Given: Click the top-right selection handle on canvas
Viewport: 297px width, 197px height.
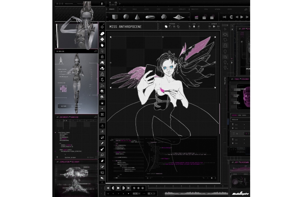Looking at the screenshot, I should point(215,37).
